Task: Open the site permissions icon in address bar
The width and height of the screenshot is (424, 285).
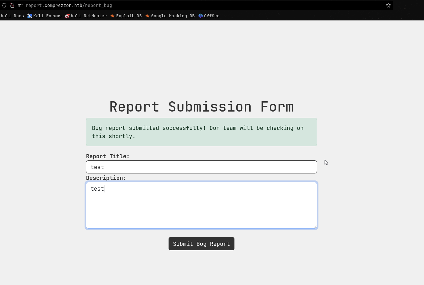Action: [20, 5]
